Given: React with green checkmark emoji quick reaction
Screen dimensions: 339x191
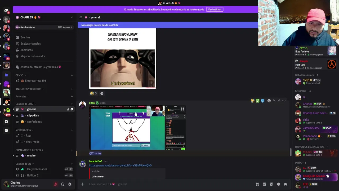Looking at the screenshot, I should click(257, 101).
